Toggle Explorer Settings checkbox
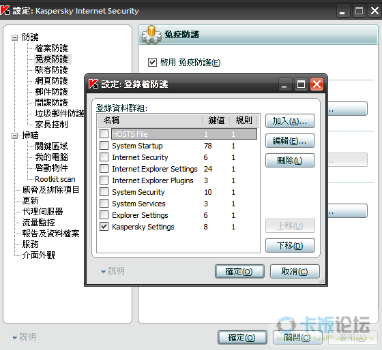The height and width of the screenshot is (350, 382). pyautogui.click(x=104, y=215)
